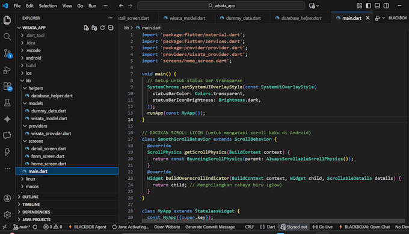Open the sparkle AI assistant view
409x234 pixels.
7,119
